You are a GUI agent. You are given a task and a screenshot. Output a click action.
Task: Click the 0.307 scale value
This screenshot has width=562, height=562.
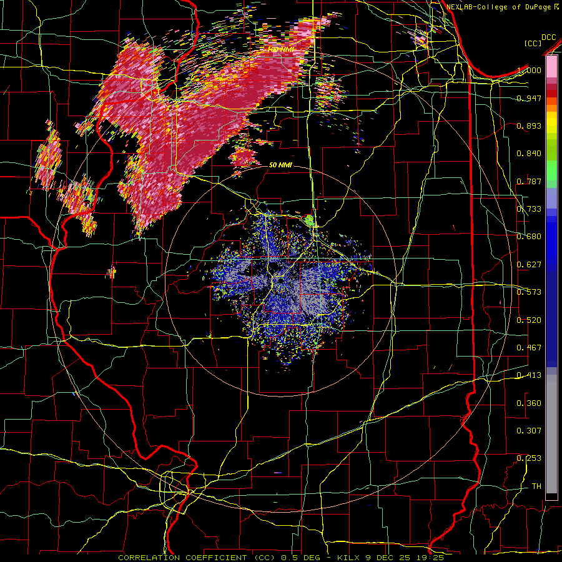coord(529,431)
